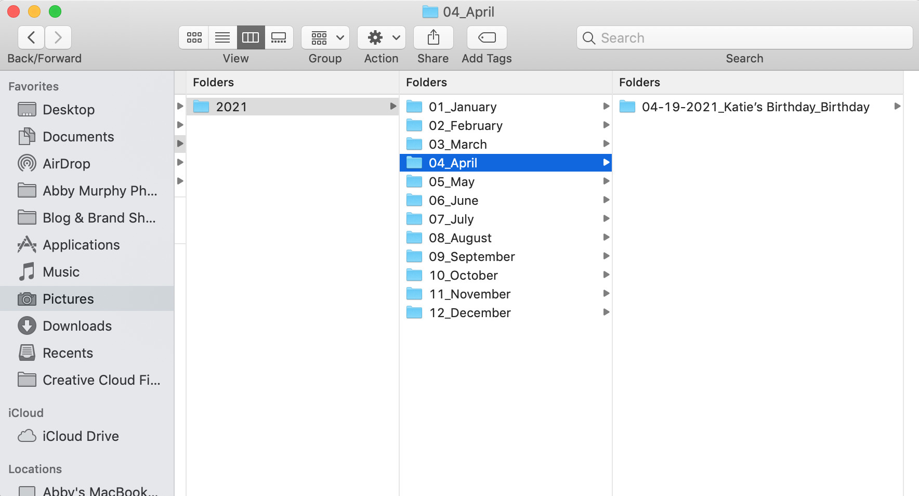Minimize the Finder window
The height and width of the screenshot is (496, 919).
click(34, 11)
